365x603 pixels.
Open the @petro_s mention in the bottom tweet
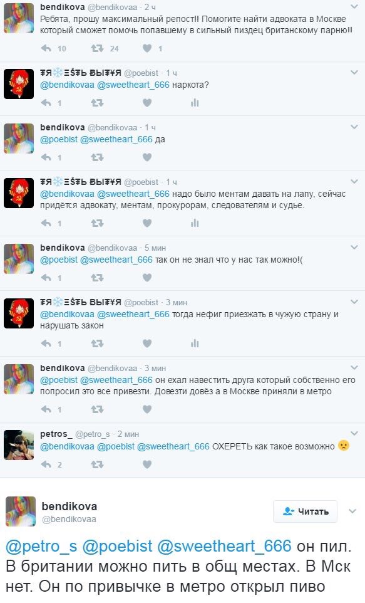(x=41, y=547)
